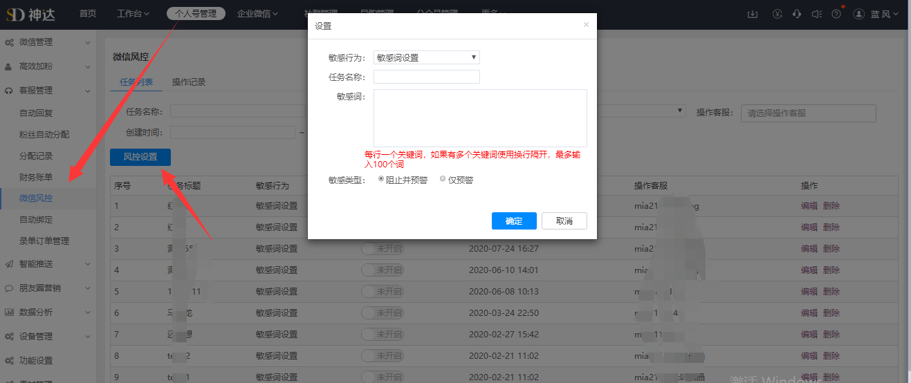The width and height of the screenshot is (911, 383).
Task: Click 编辑 link in row 1
Action: pyautogui.click(x=809, y=205)
